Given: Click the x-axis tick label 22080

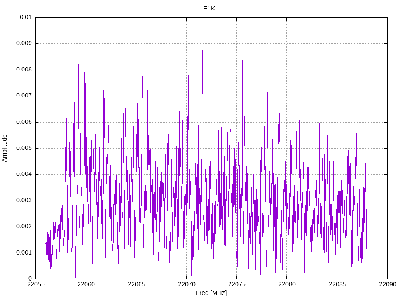Looking at the screenshot, I should [287, 284].
